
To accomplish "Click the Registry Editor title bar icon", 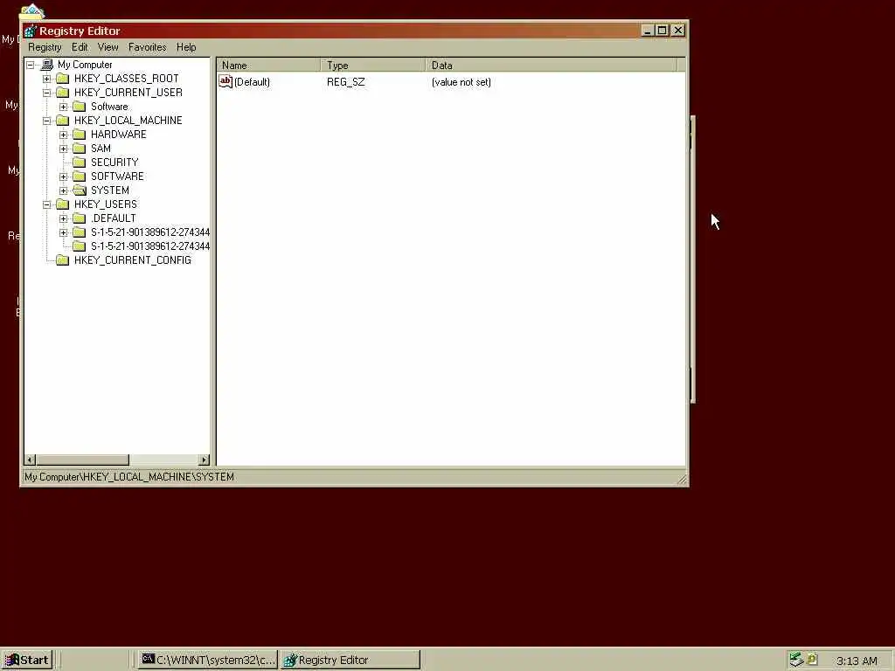I will 31,31.
